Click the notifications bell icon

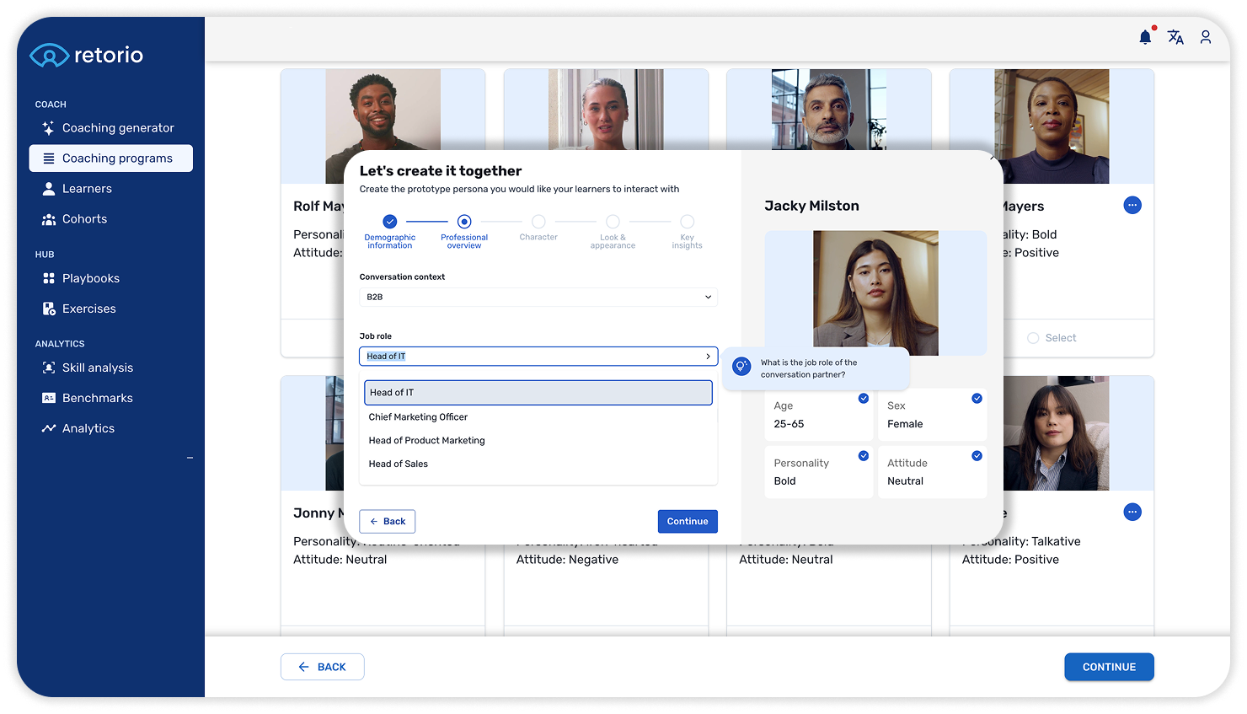tap(1145, 37)
